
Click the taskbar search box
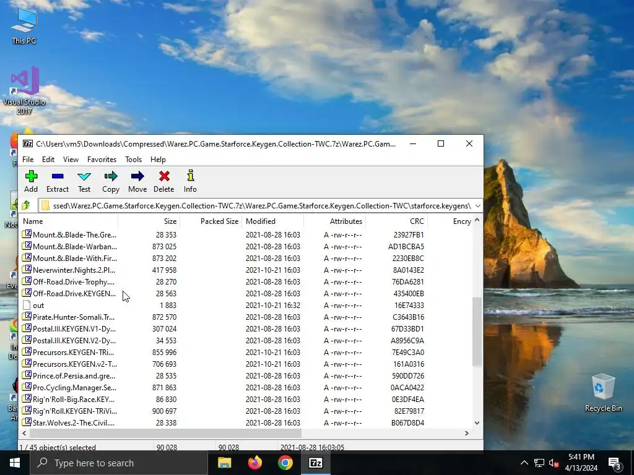click(x=119, y=463)
